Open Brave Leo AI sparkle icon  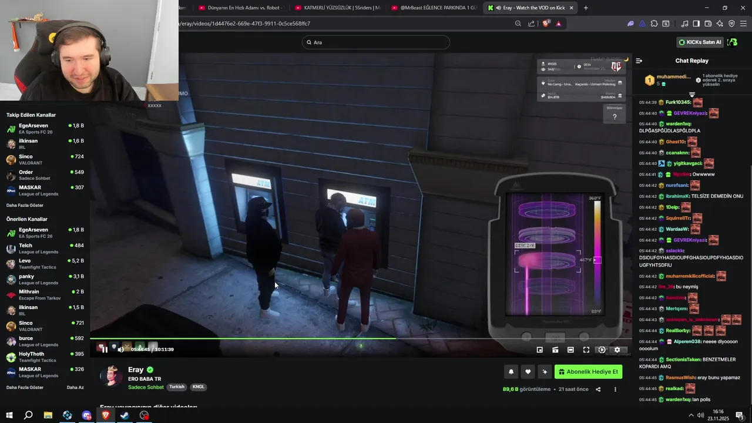(720, 23)
